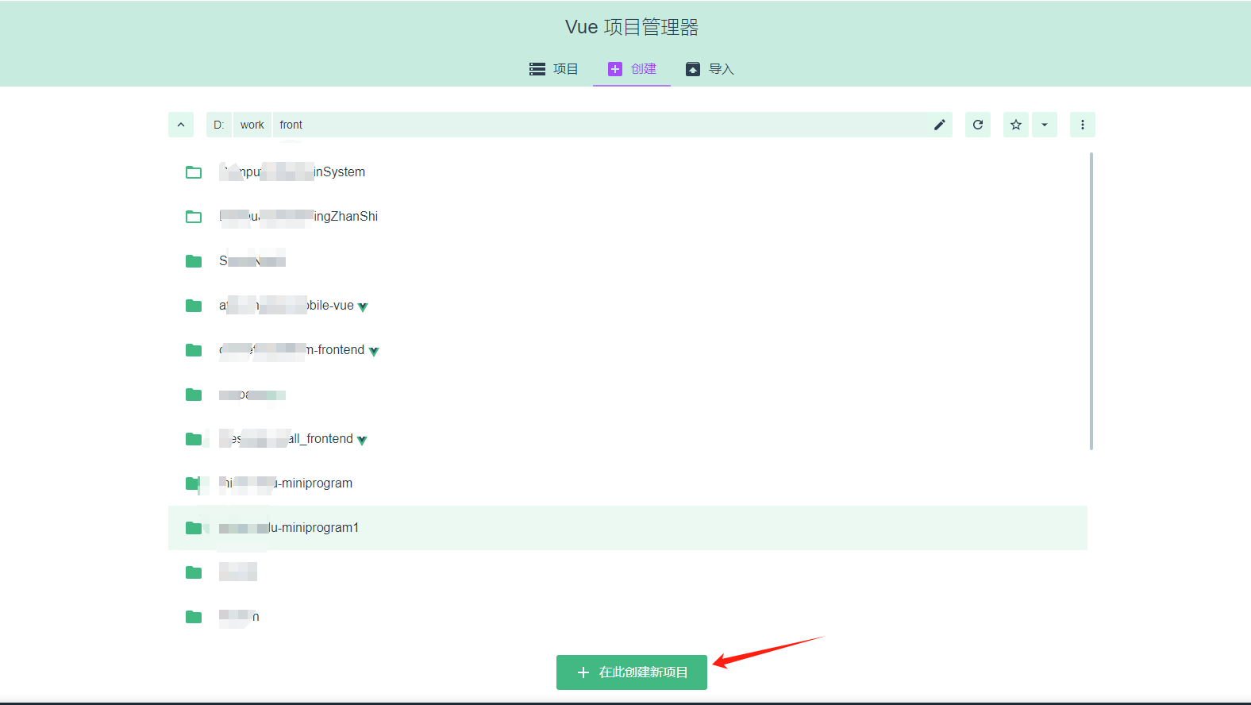
Task: Click the Vue logo beside m-frontend folder
Action: coord(374,351)
